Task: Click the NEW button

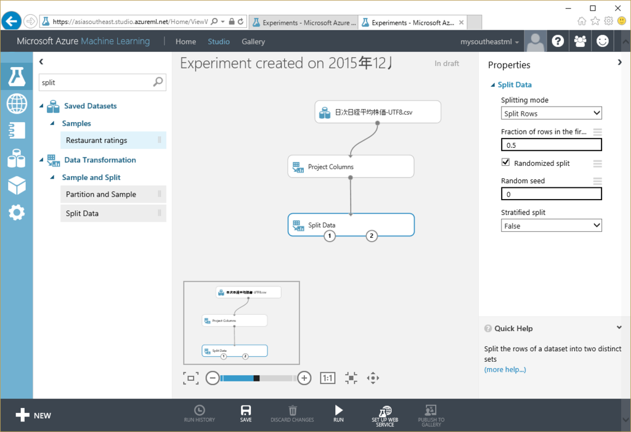Action: coord(33,415)
